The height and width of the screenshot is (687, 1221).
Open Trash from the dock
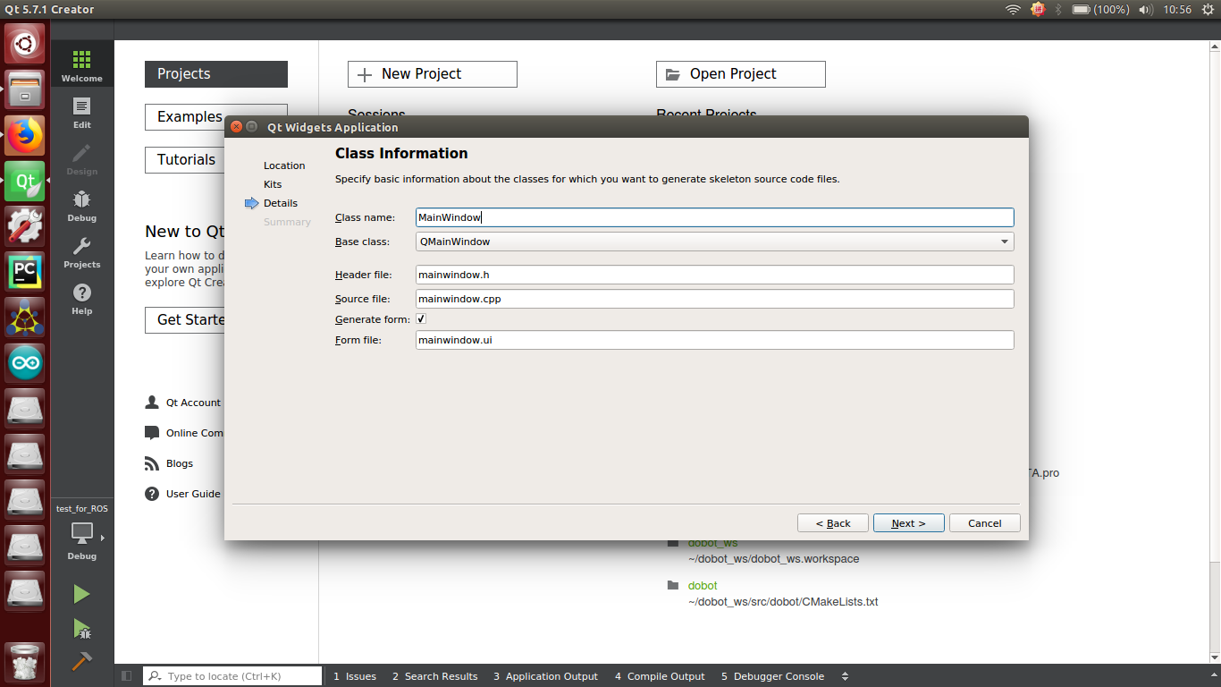coord(25,662)
